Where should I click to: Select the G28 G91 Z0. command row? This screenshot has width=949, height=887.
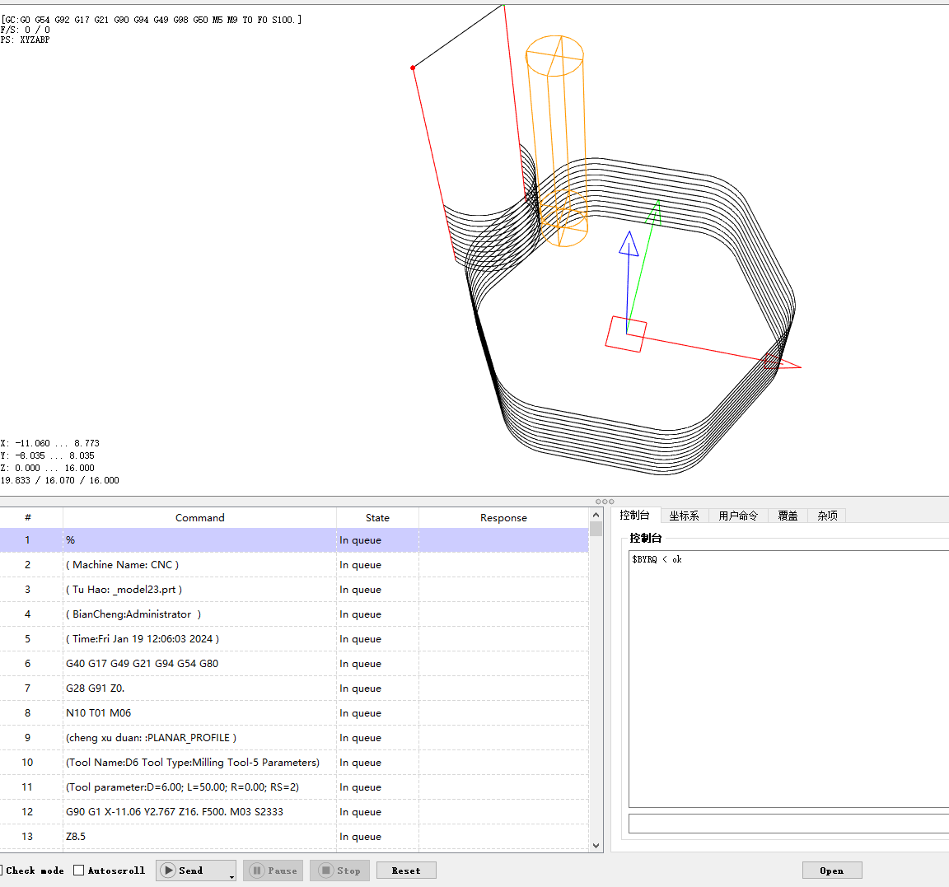pyautogui.click(x=199, y=689)
